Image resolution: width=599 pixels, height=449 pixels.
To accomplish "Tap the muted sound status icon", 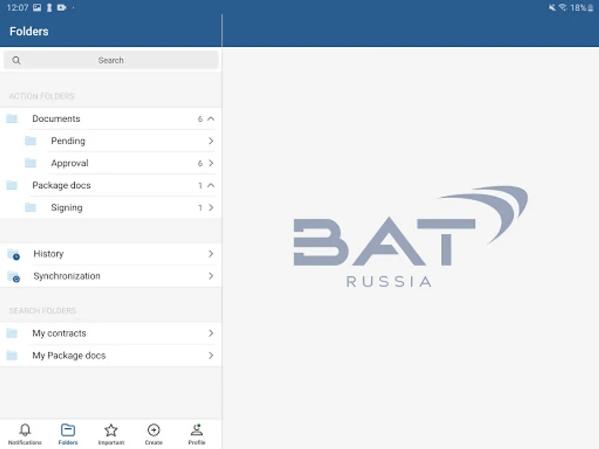I will click(x=552, y=8).
